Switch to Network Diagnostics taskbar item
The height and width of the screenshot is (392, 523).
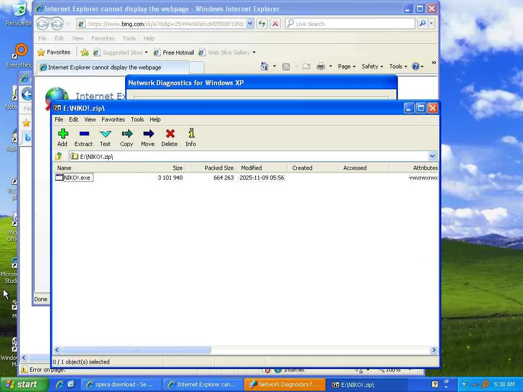pos(284,384)
